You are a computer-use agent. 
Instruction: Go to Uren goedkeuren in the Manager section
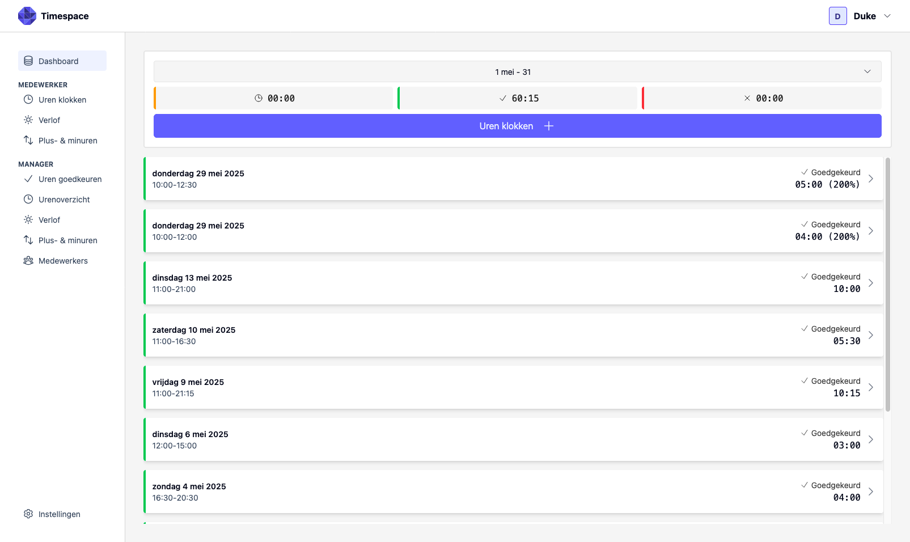point(70,179)
